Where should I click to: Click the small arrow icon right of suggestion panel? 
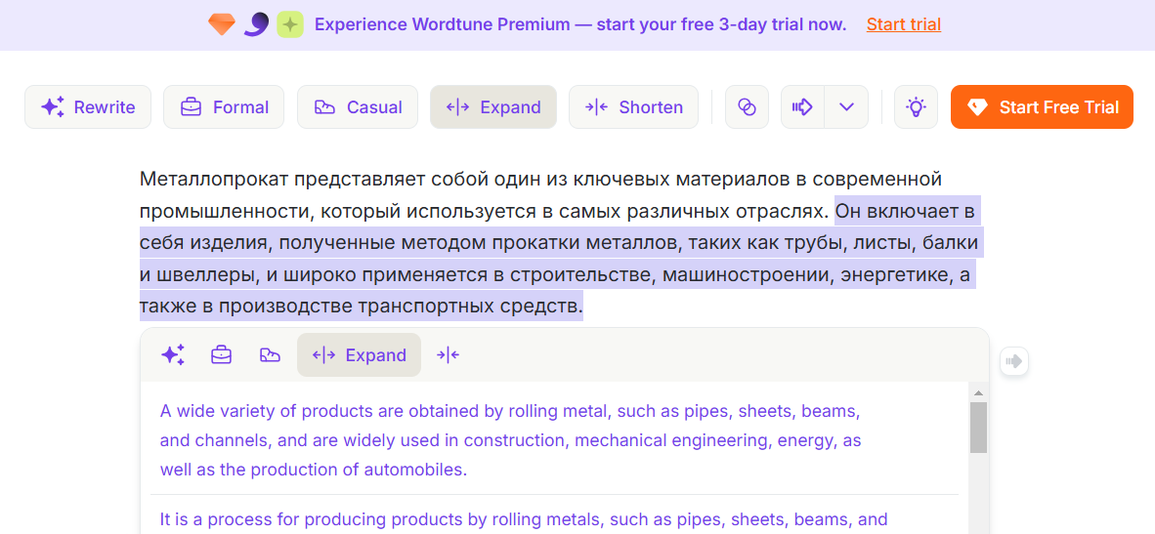point(1014,361)
